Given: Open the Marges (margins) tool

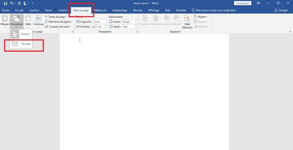Looking at the screenshot, I should point(5,21).
